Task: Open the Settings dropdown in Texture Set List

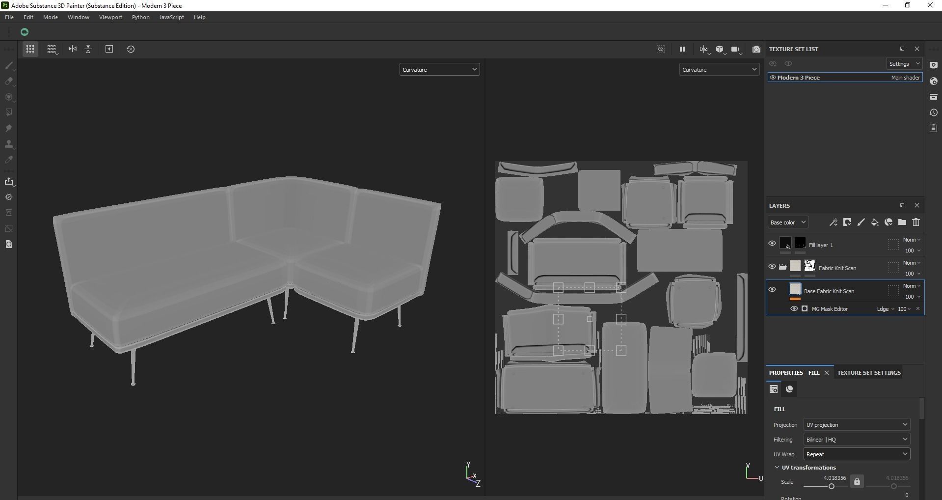Action: 904,64
